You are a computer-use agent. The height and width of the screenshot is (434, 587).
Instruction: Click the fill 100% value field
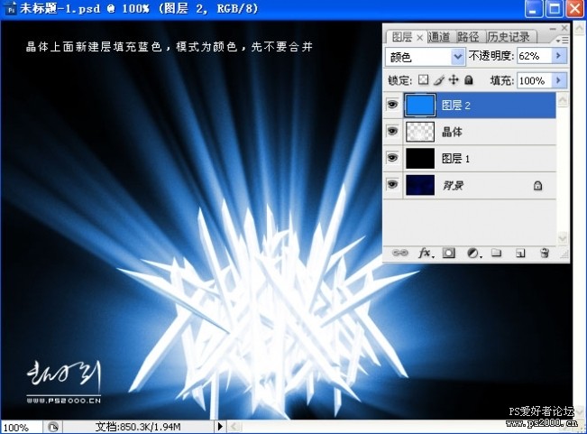coord(534,80)
